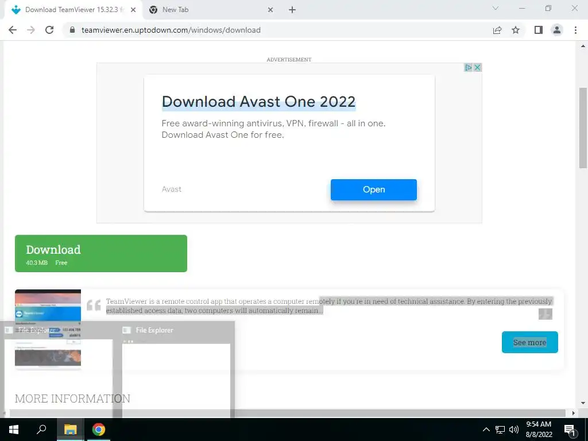Open network status tray icon
The width and height of the screenshot is (588, 441).
coord(500,430)
